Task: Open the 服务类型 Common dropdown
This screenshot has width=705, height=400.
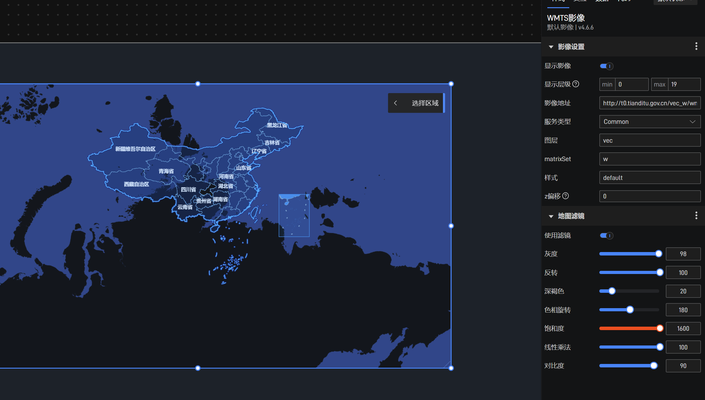Action: click(650, 122)
